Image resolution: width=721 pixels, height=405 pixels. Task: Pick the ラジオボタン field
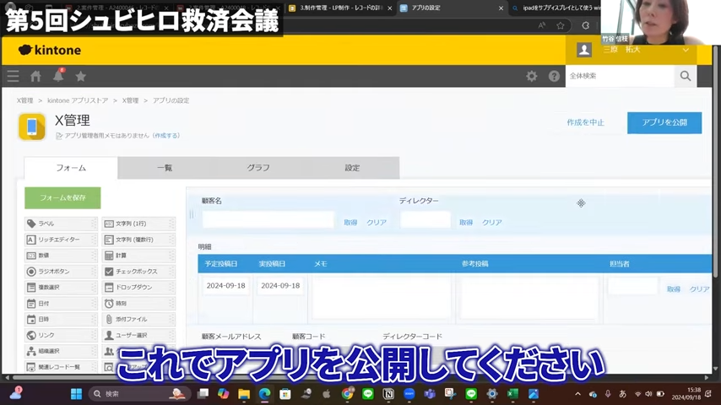[x=61, y=271]
